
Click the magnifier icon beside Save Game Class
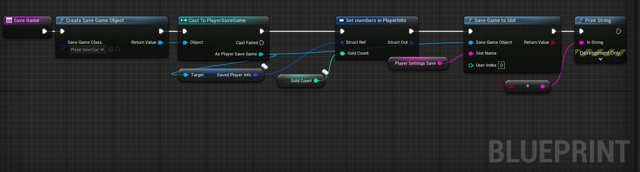[118, 50]
